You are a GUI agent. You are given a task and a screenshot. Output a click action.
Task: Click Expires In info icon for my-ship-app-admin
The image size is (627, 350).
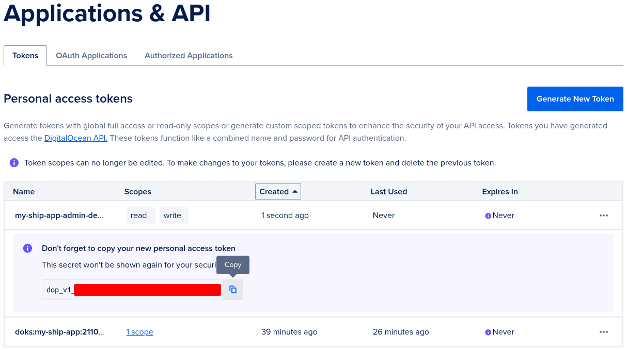[488, 216]
